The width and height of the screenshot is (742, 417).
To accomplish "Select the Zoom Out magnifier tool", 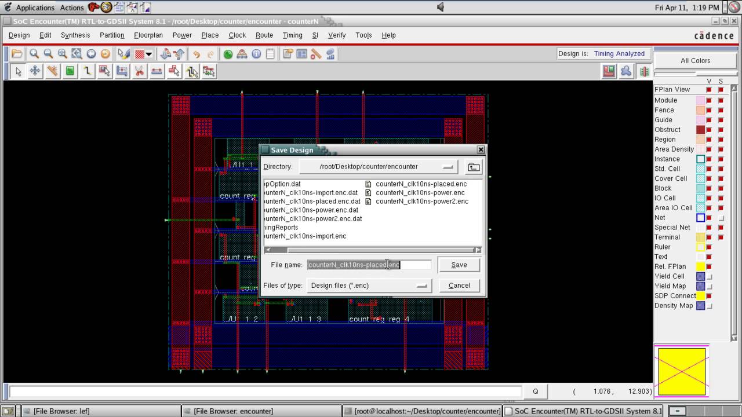I will (x=48, y=54).
